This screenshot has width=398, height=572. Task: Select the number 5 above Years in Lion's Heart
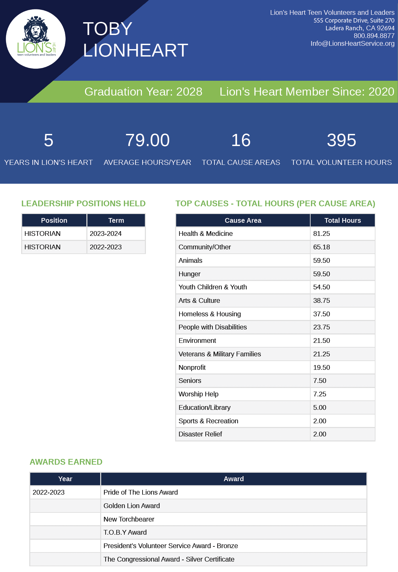point(48,140)
